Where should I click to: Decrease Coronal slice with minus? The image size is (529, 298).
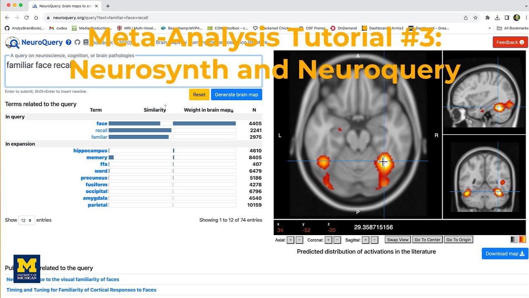coord(337,240)
